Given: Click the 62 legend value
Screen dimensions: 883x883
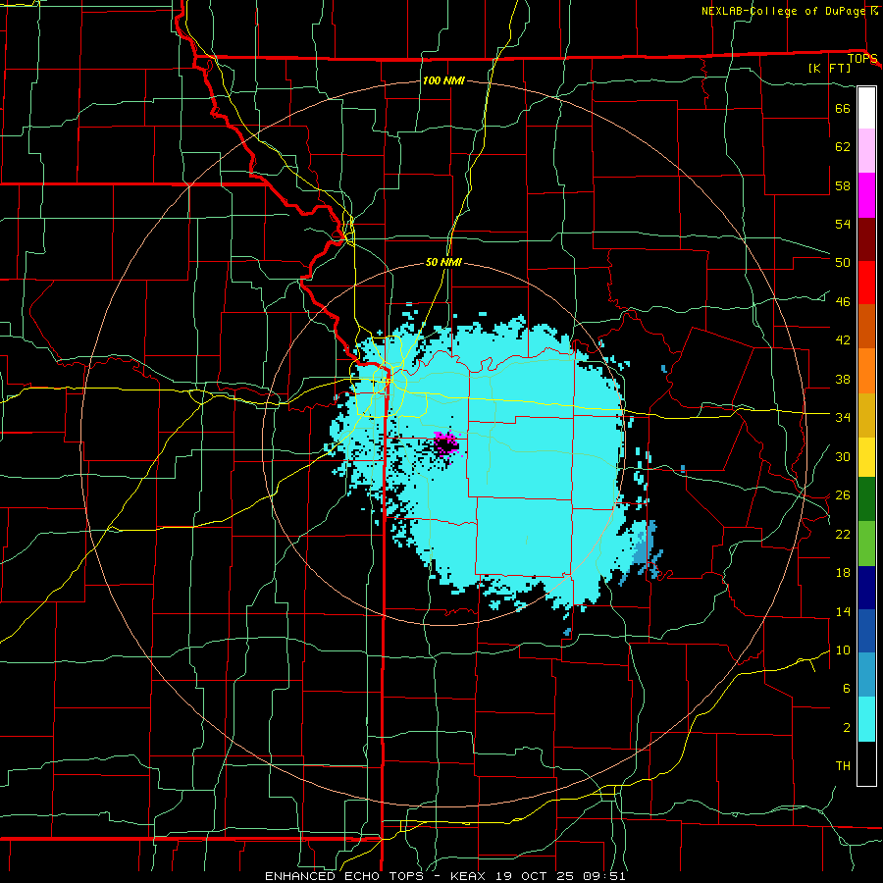Looking at the screenshot, I should [843, 147].
